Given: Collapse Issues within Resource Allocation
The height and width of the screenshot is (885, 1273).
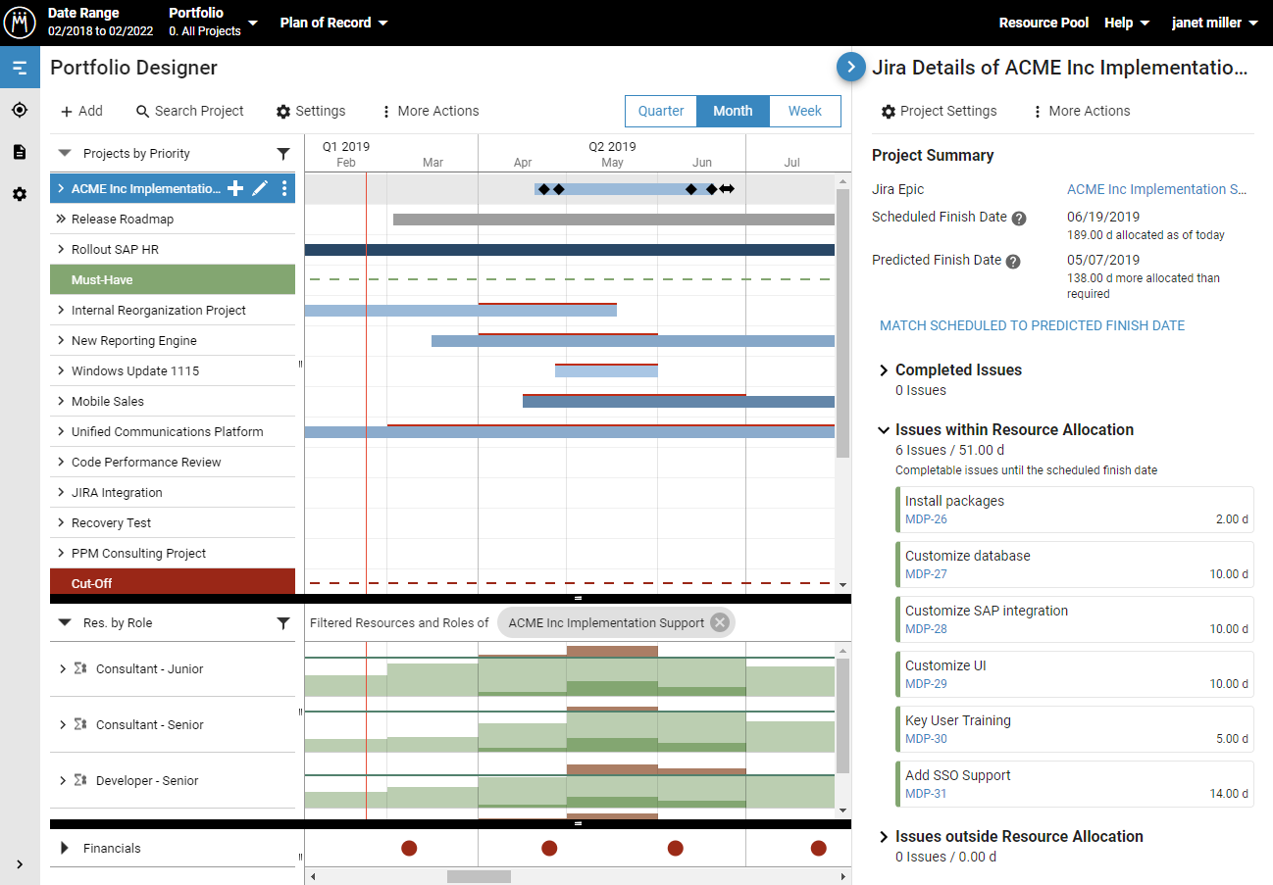Looking at the screenshot, I should (x=884, y=429).
